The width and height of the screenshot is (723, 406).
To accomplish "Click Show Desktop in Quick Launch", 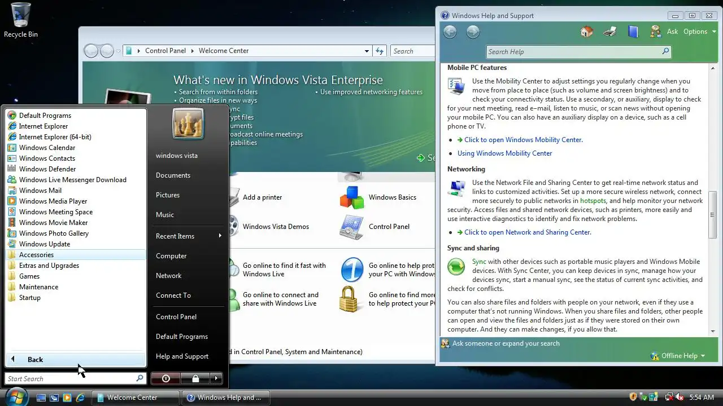I will (x=41, y=398).
